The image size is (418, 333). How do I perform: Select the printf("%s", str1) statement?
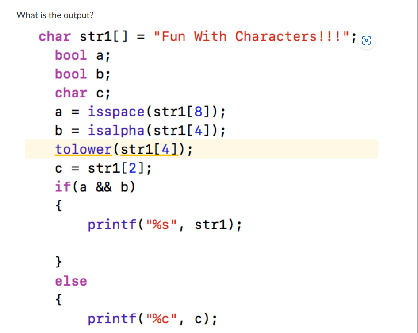[165, 225]
